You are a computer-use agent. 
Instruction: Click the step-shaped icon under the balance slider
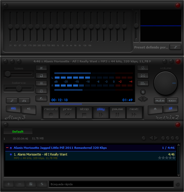point(12,101)
